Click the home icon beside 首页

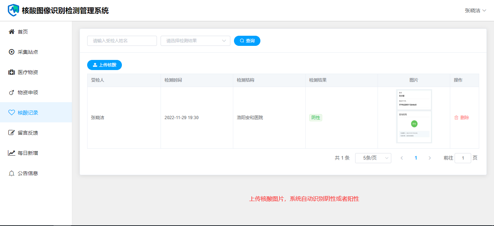click(x=12, y=32)
